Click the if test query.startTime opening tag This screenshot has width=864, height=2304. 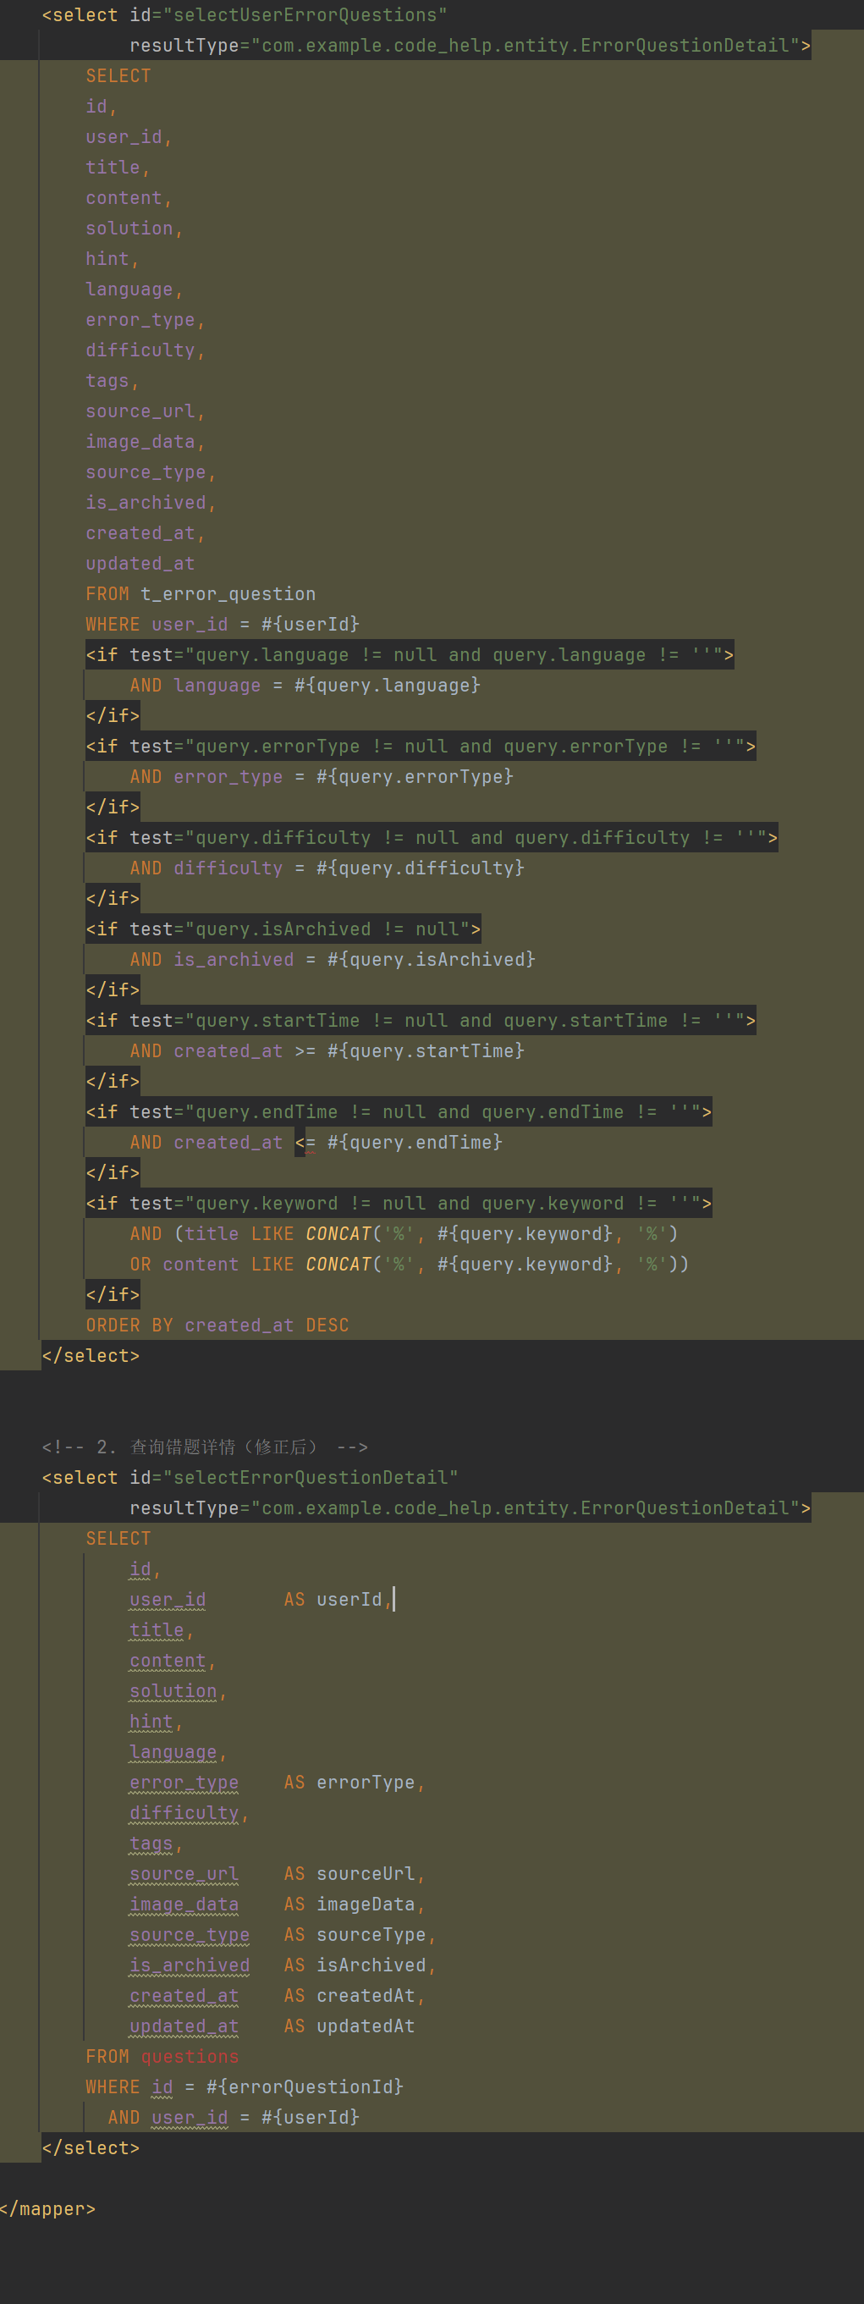point(421,1021)
